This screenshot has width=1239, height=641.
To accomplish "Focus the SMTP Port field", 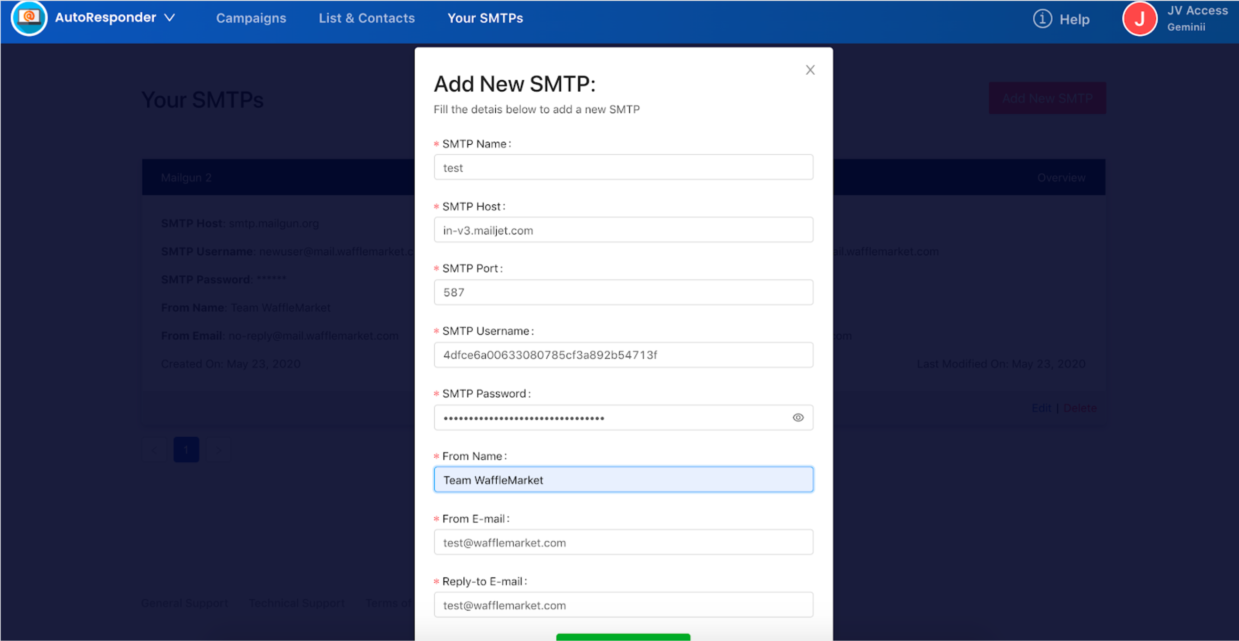I will [623, 292].
